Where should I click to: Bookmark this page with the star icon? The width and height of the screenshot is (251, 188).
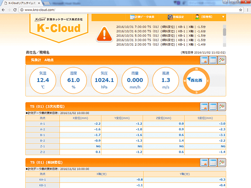(240, 10)
